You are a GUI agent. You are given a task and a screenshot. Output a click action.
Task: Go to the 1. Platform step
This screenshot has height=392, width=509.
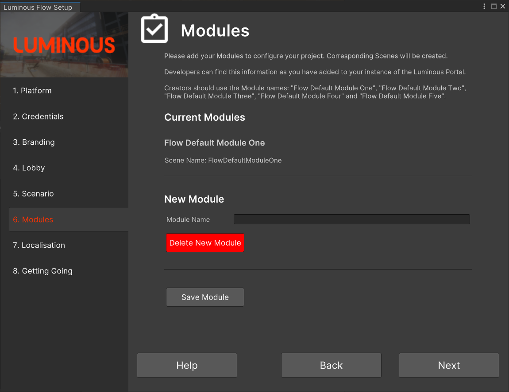pos(32,91)
